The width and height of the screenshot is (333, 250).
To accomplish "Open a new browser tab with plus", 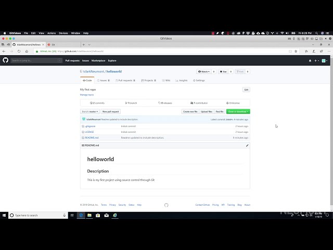I will coord(84,45).
